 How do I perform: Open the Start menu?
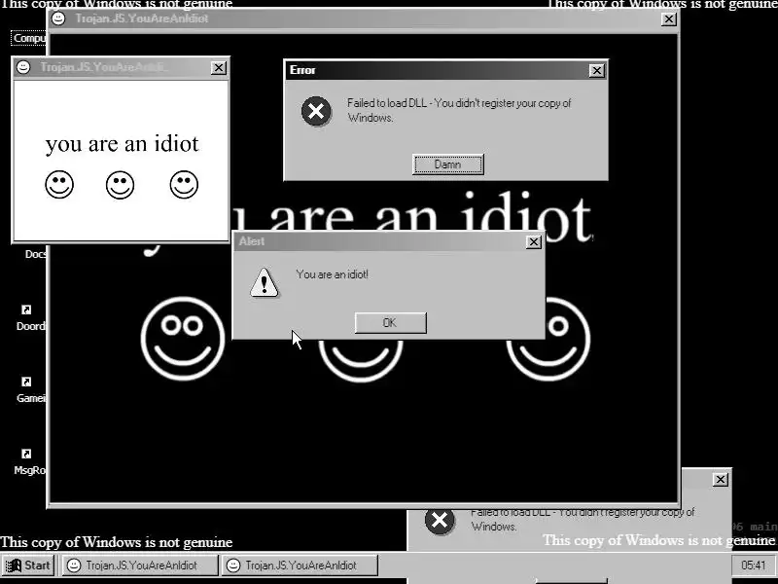pos(28,566)
